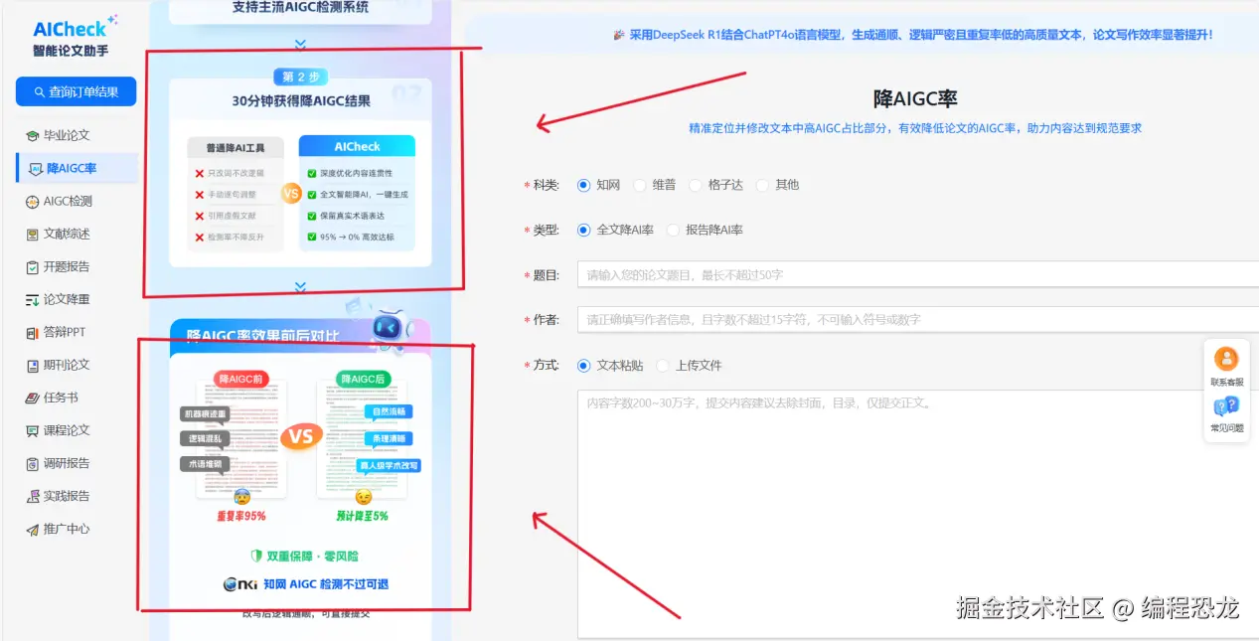The height and width of the screenshot is (641, 1259).
Task: Select 文本粘贴 input method
Action: pyautogui.click(x=583, y=365)
